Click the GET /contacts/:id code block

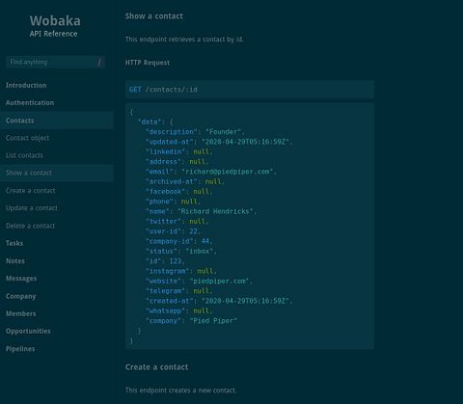[x=250, y=90]
